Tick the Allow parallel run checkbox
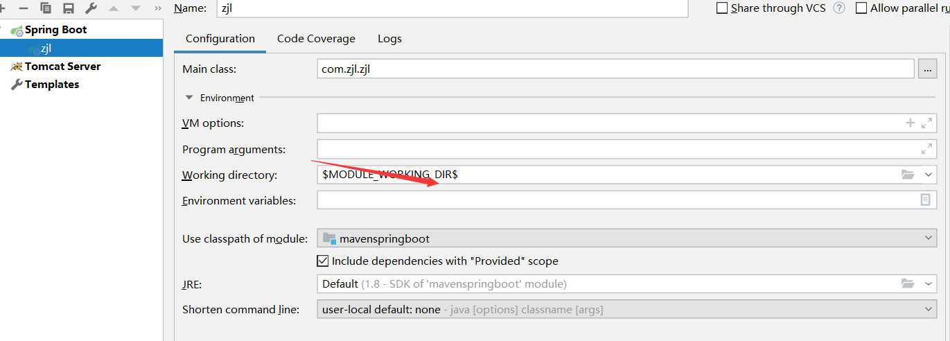The width and height of the screenshot is (950, 341). point(861,8)
